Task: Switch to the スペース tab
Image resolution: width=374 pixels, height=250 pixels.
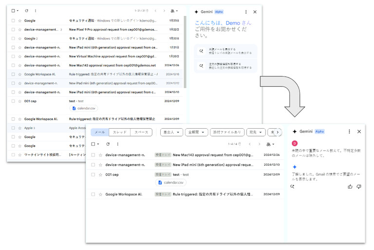Action: pos(141,132)
